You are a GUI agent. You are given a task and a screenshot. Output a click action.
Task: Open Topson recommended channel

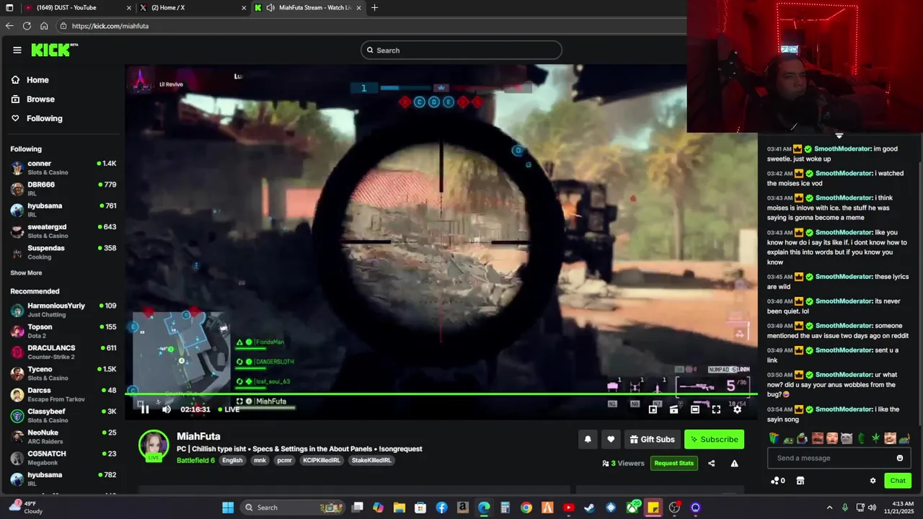point(63,331)
